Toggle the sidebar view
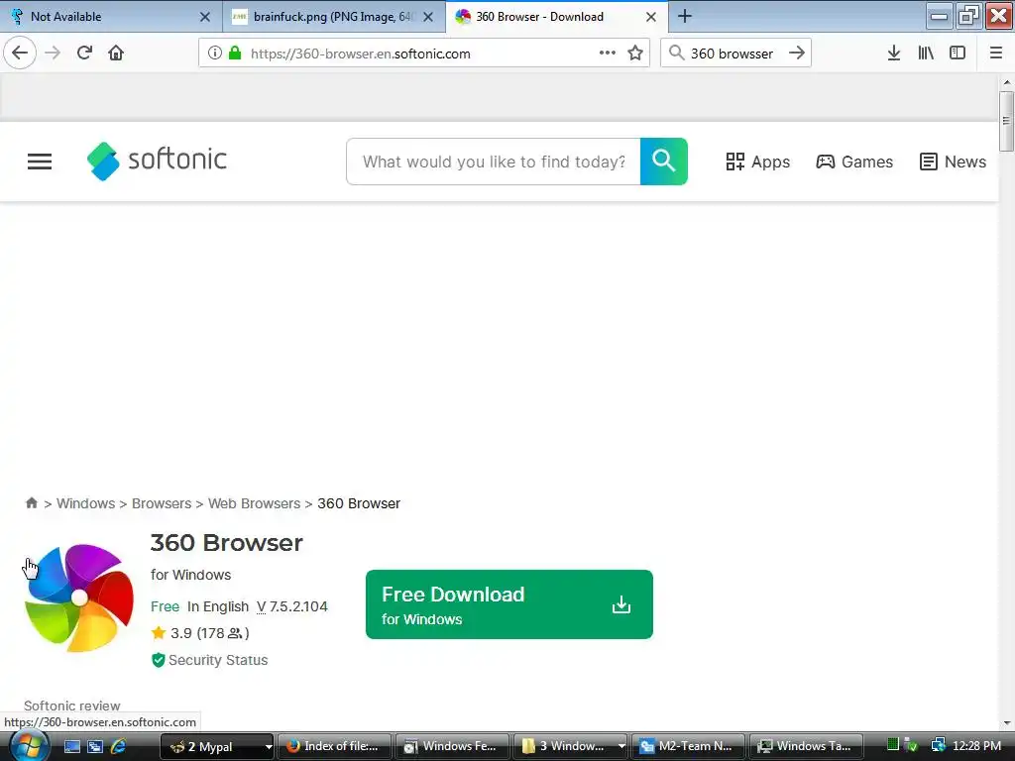Image resolution: width=1015 pixels, height=761 pixels. pos(958,54)
